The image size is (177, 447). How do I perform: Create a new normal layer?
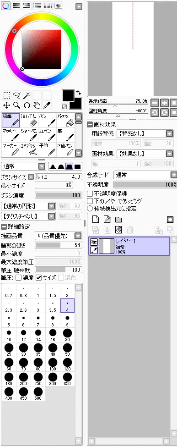96,220
